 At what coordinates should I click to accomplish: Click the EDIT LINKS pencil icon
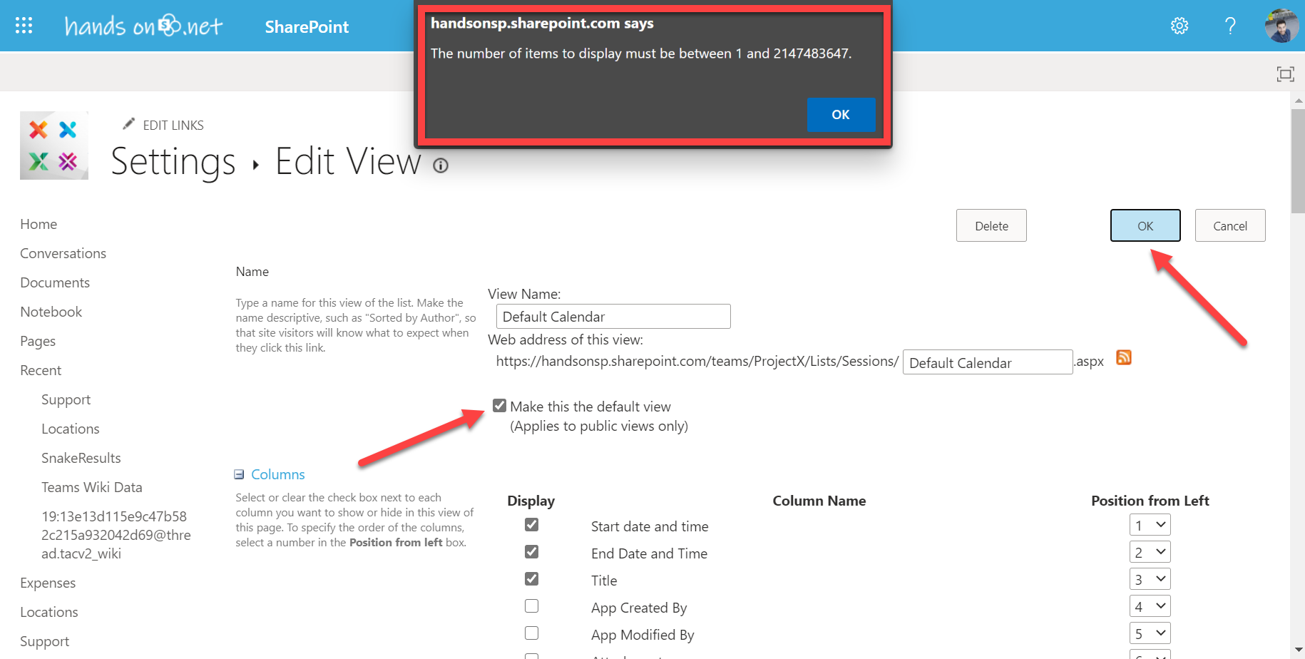[129, 125]
